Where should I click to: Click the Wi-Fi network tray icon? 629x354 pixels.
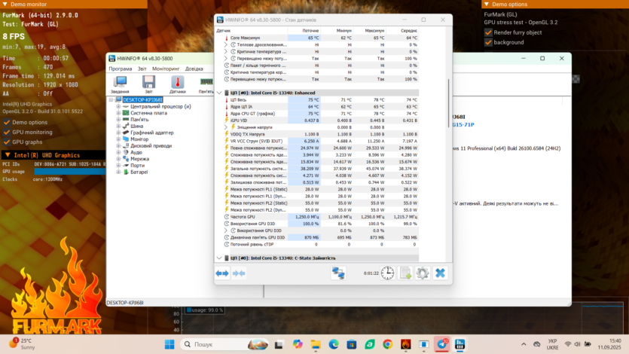(x=568, y=344)
